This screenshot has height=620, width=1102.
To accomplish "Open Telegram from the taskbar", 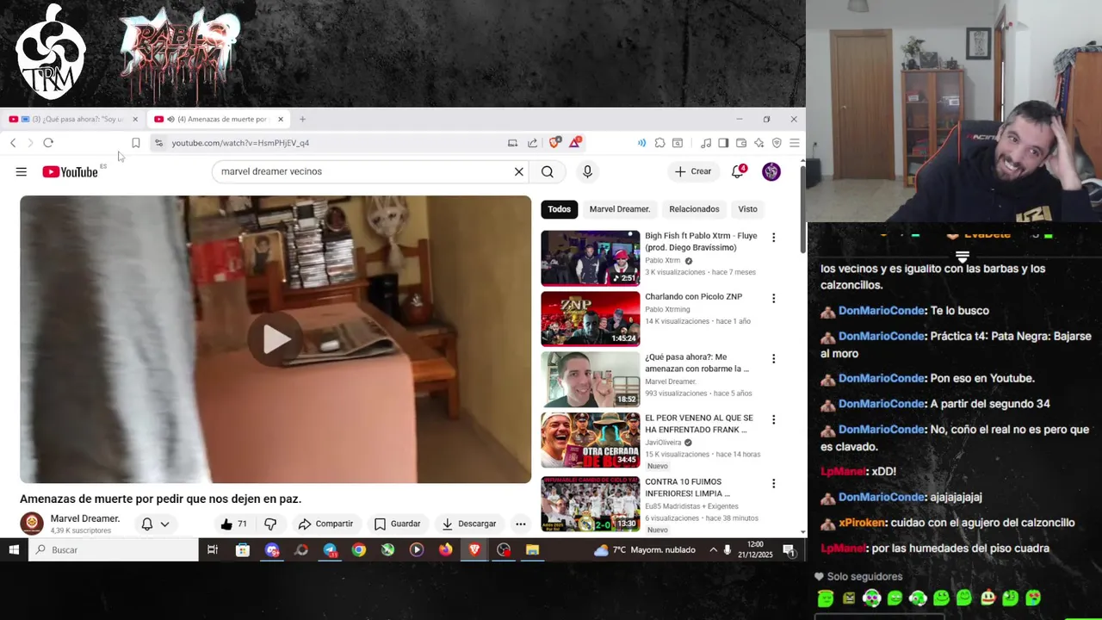I will [330, 549].
